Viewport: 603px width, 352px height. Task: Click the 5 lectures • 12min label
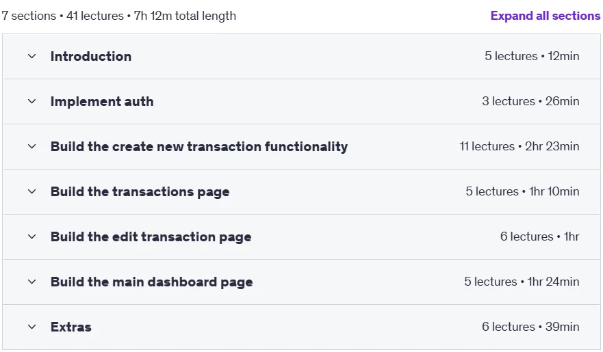(532, 56)
